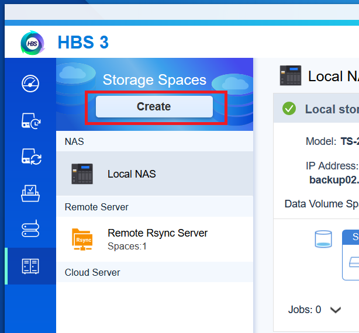This screenshot has width=359, height=333.
Task: Click the Spaces:1 label
Action: (x=127, y=247)
